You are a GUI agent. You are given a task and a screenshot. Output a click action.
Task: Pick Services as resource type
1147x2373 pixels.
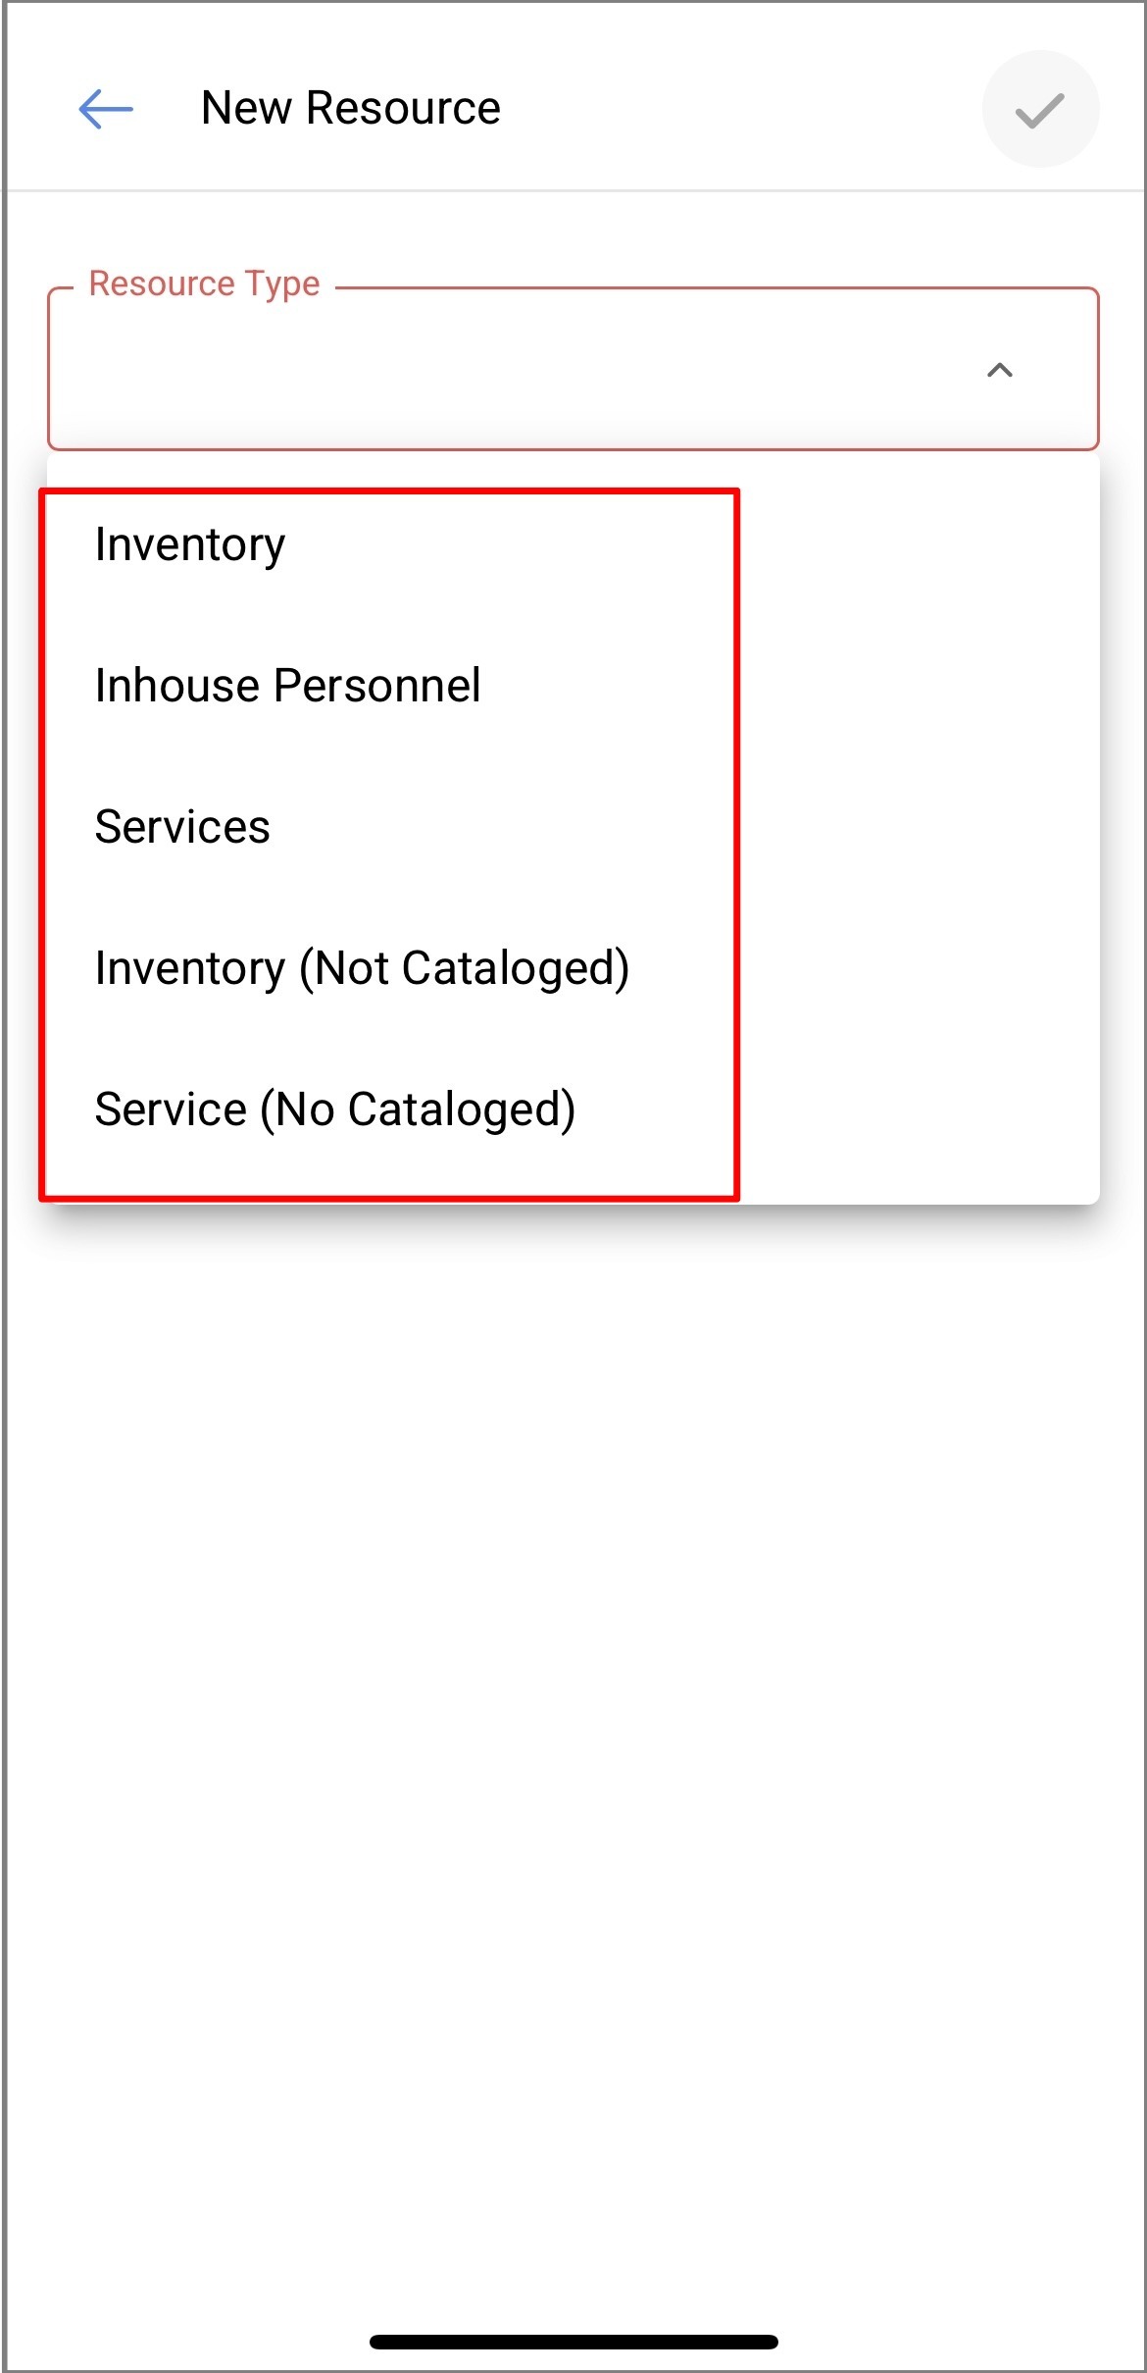tap(182, 827)
